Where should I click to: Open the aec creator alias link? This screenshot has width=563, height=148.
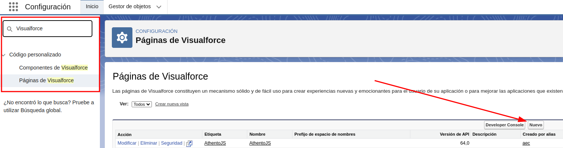[526, 143]
